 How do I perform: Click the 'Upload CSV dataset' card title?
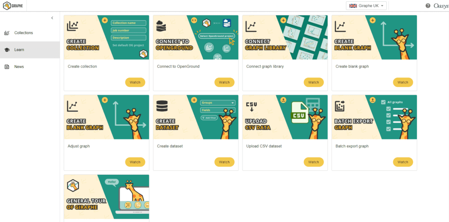pyautogui.click(x=264, y=146)
